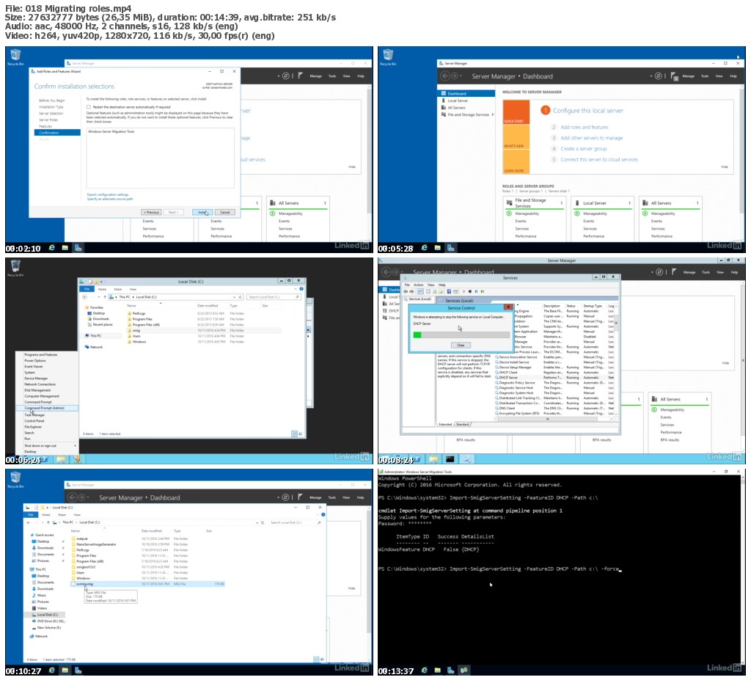Click Explorer help icon at 00:06:24
The image size is (751, 680).
coord(301,289)
